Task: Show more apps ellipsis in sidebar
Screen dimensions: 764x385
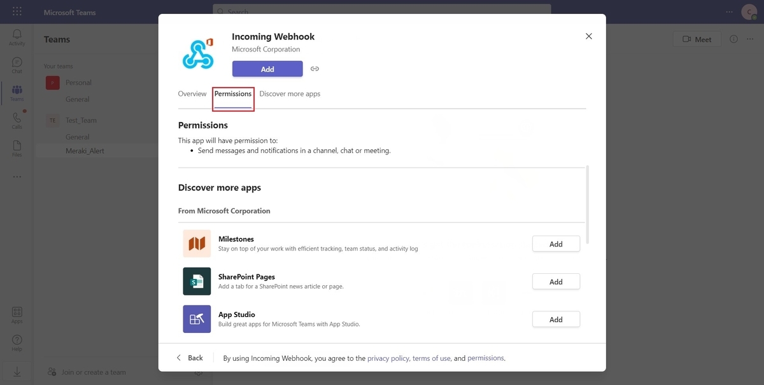Action: point(17,177)
